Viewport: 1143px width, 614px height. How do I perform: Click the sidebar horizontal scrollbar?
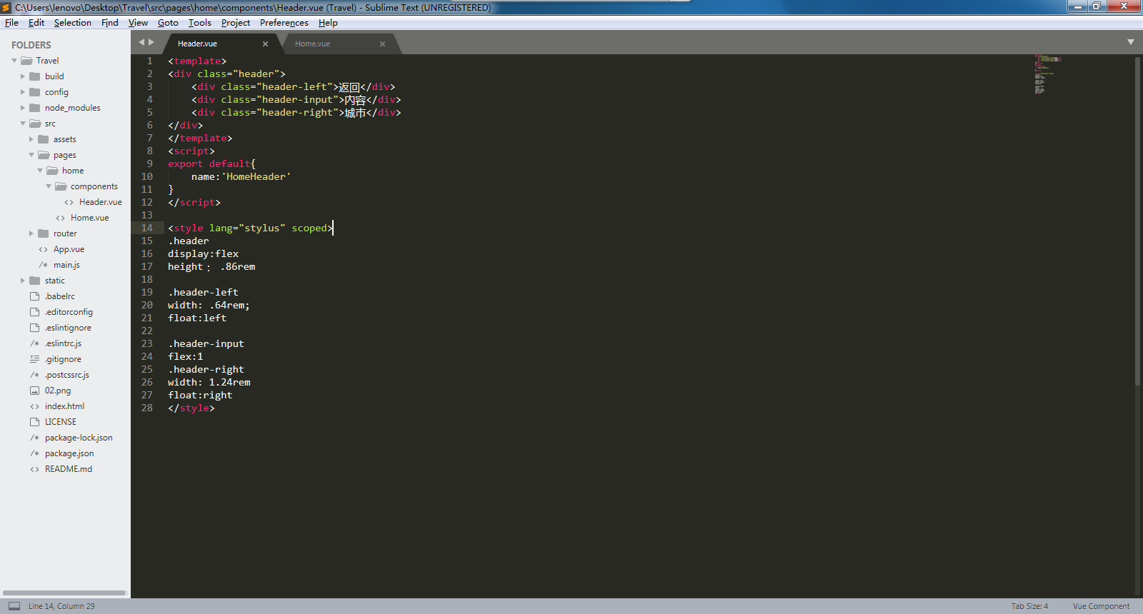pos(64,593)
